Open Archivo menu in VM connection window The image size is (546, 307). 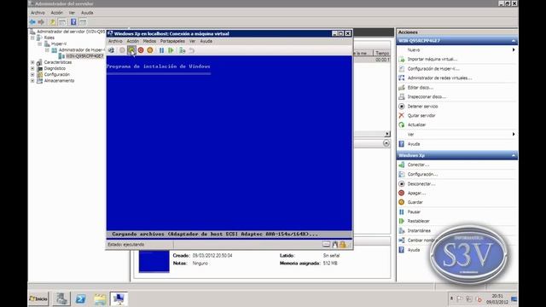click(x=115, y=41)
